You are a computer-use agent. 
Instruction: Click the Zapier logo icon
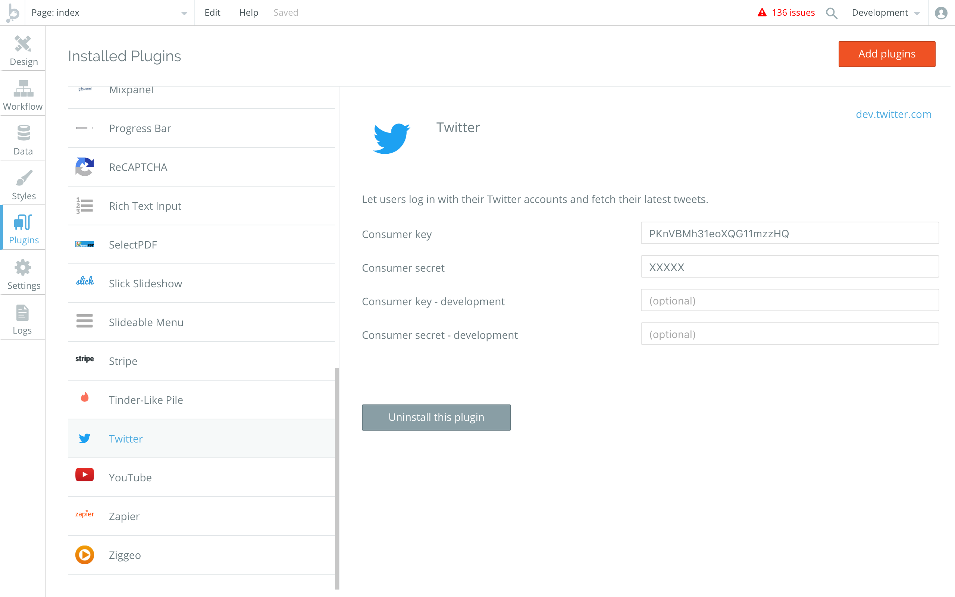point(84,514)
